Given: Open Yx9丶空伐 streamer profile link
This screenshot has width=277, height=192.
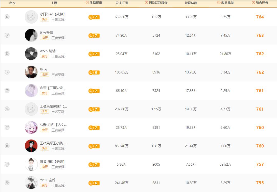Looking at the screenshot, I should pyautogui.click(x=47, y=180).
